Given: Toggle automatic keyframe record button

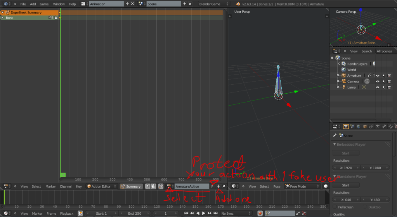Looking at the screenshot, I should (x=260, y=213).
